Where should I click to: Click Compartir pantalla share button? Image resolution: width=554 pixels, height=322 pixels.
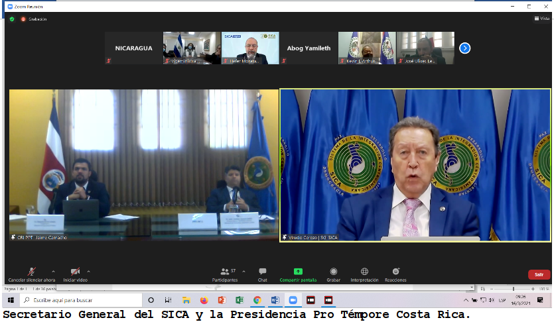tap(298, 275)
